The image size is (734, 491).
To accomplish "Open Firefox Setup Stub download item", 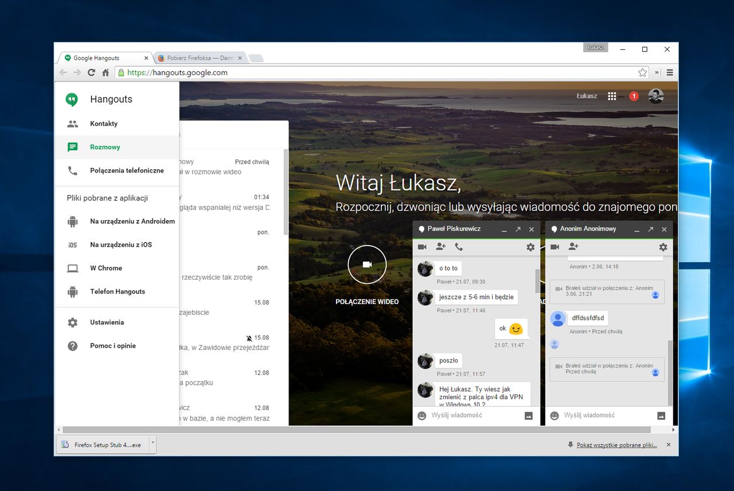I will [x=102, y=445].
